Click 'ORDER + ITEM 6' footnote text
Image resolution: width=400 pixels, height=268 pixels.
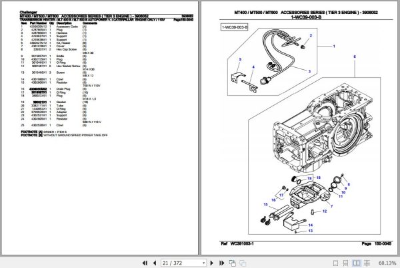tap(55, 132)
